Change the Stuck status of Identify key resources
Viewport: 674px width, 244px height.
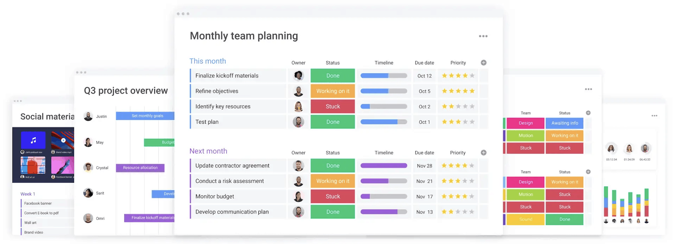pyautogui.click(x=333, y=107)
